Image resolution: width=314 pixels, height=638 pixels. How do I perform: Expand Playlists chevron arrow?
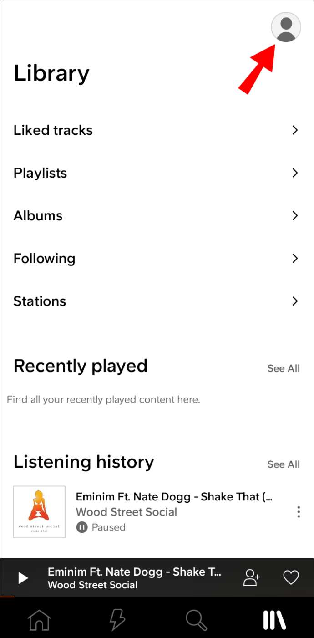[295, 173]
